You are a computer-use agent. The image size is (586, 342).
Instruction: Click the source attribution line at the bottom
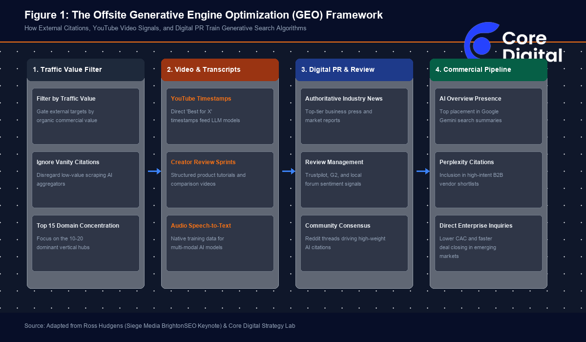click(x=160, y=325)
